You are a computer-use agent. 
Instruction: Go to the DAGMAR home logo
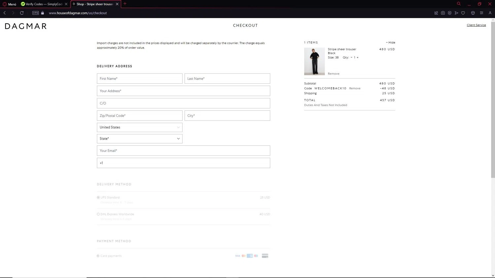click(x=26, y=26)
